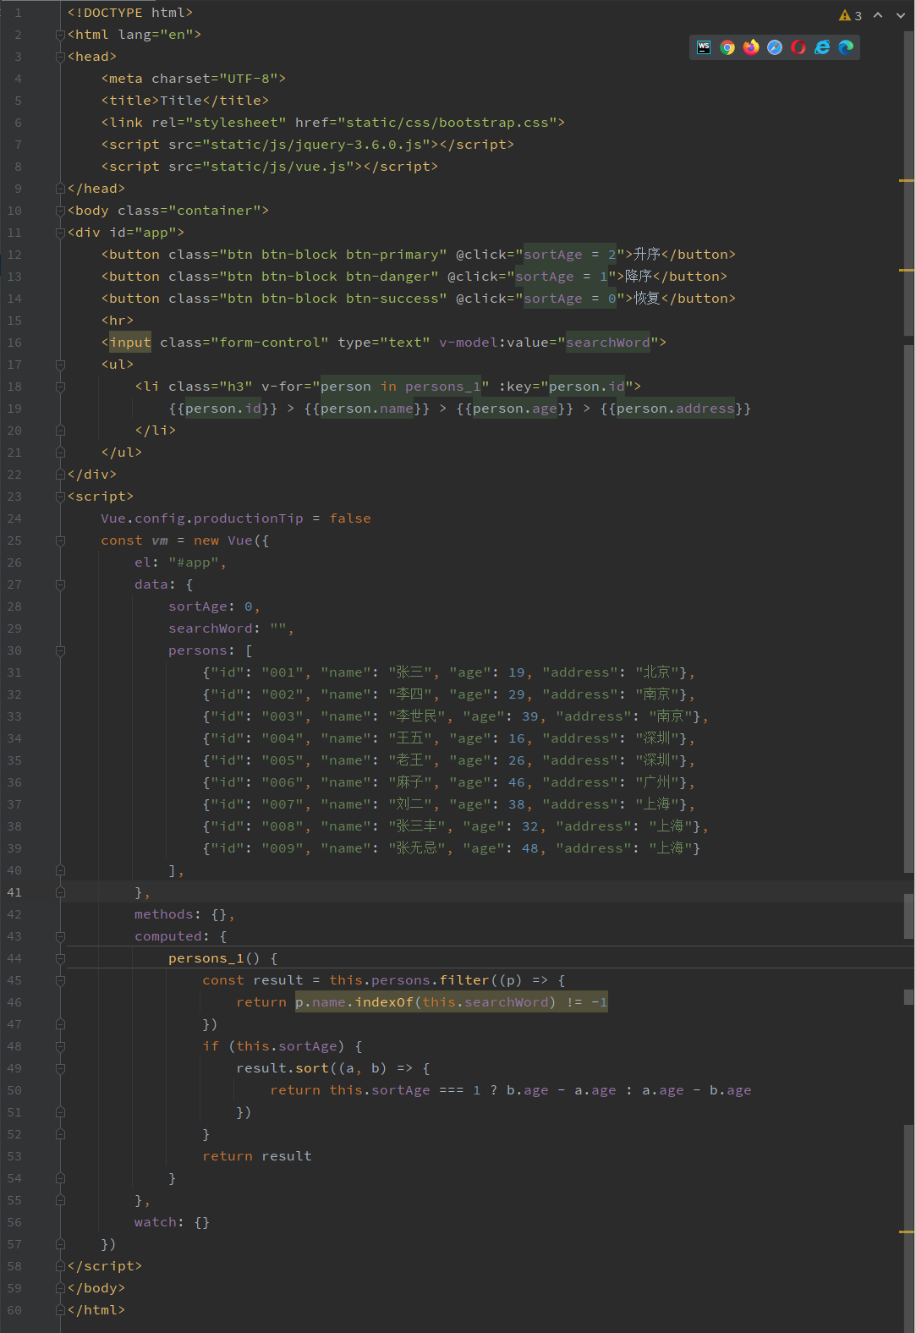Click the "#app" el value
Image resolution: width=916 pixels, height=1333 pixels.
194,562
